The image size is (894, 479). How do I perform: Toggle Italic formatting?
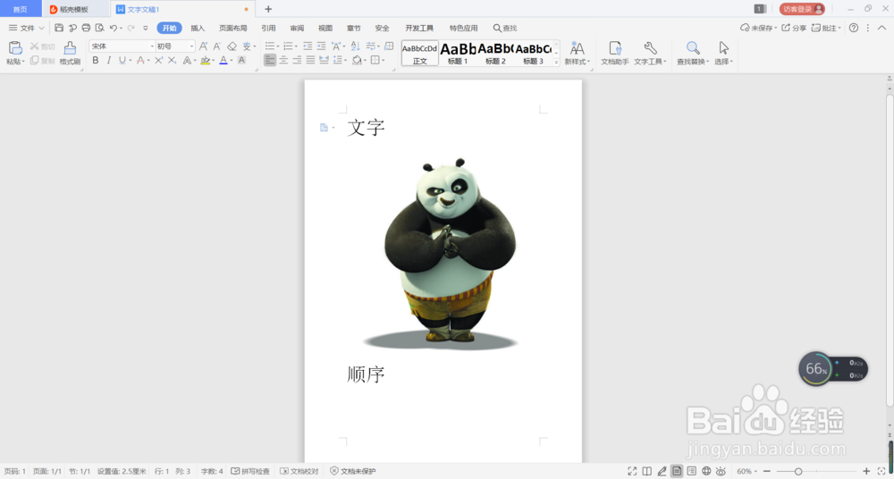(109, 60)
